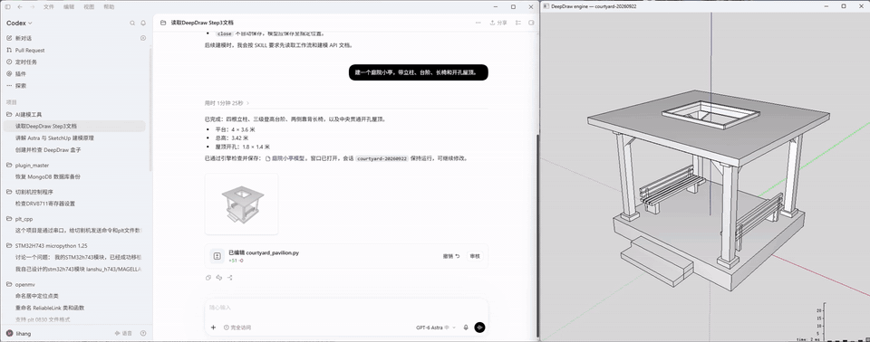Viewport: 870px width, 342px height.
Task: Click the DeepDraw engine window title icon
Action: point(546,6)
